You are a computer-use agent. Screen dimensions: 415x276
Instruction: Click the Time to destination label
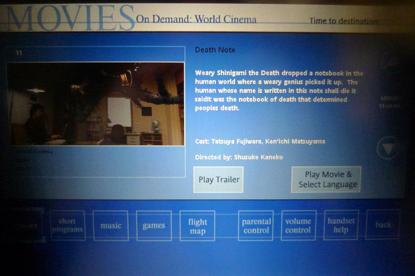click(x=344, y=21)
